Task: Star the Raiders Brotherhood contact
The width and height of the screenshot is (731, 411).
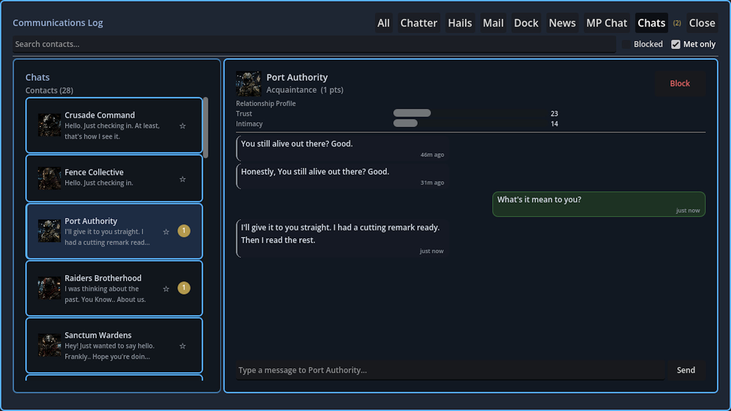Action: coord(166,289)
